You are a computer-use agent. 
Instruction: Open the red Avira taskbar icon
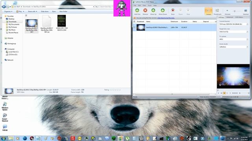pos(73,138)
